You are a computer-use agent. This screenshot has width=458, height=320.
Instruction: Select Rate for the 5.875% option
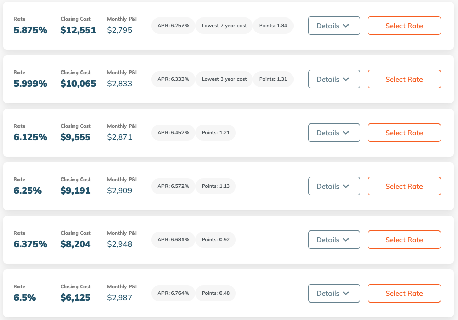(x=404, y=26)
